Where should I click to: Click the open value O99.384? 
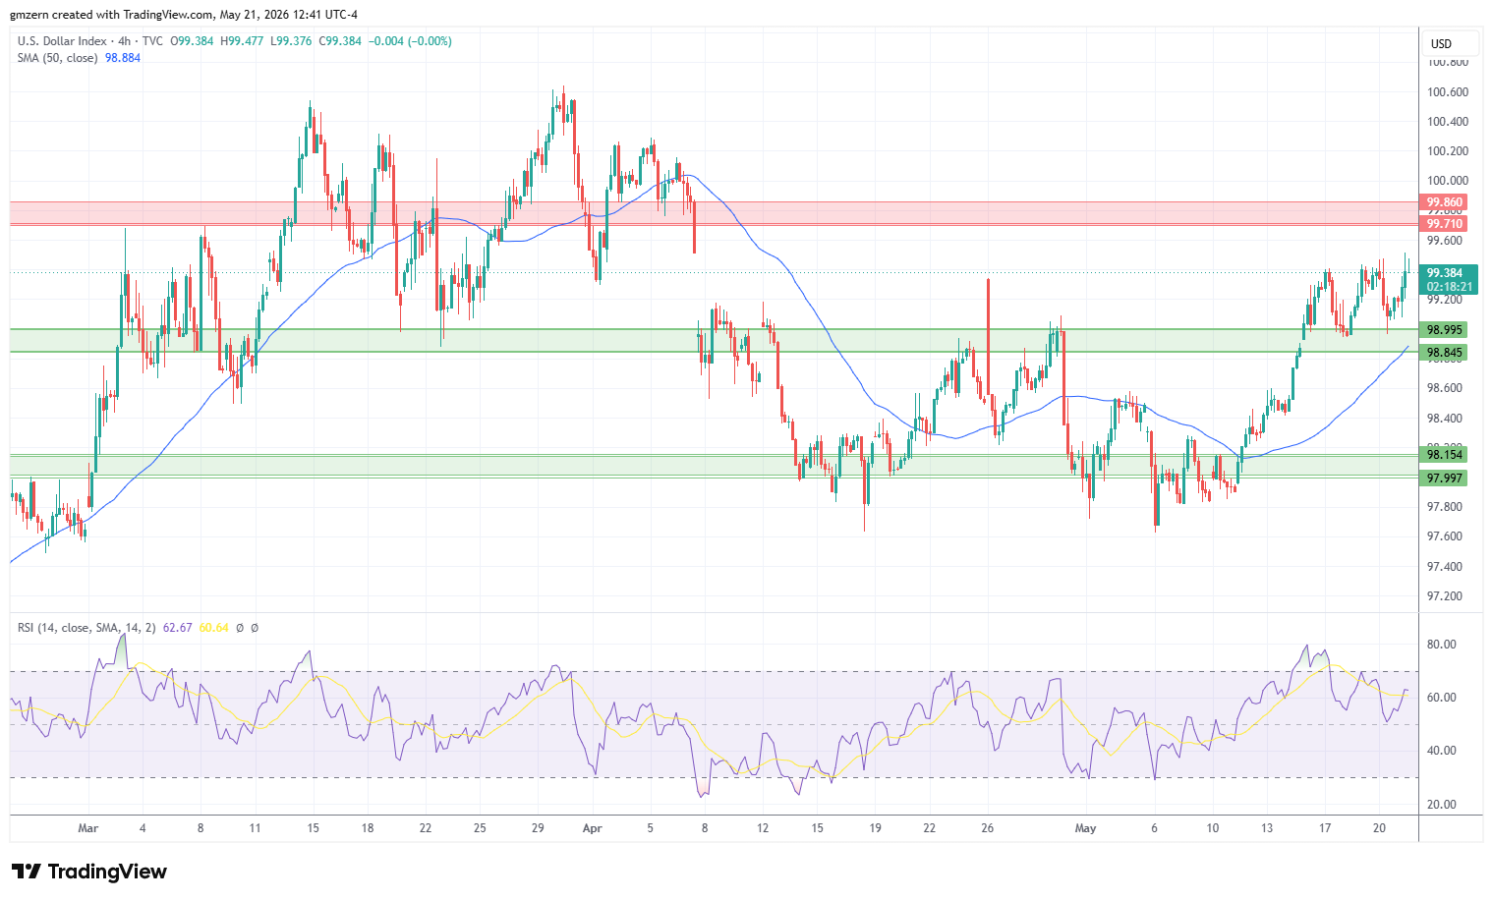click(192, 41)
